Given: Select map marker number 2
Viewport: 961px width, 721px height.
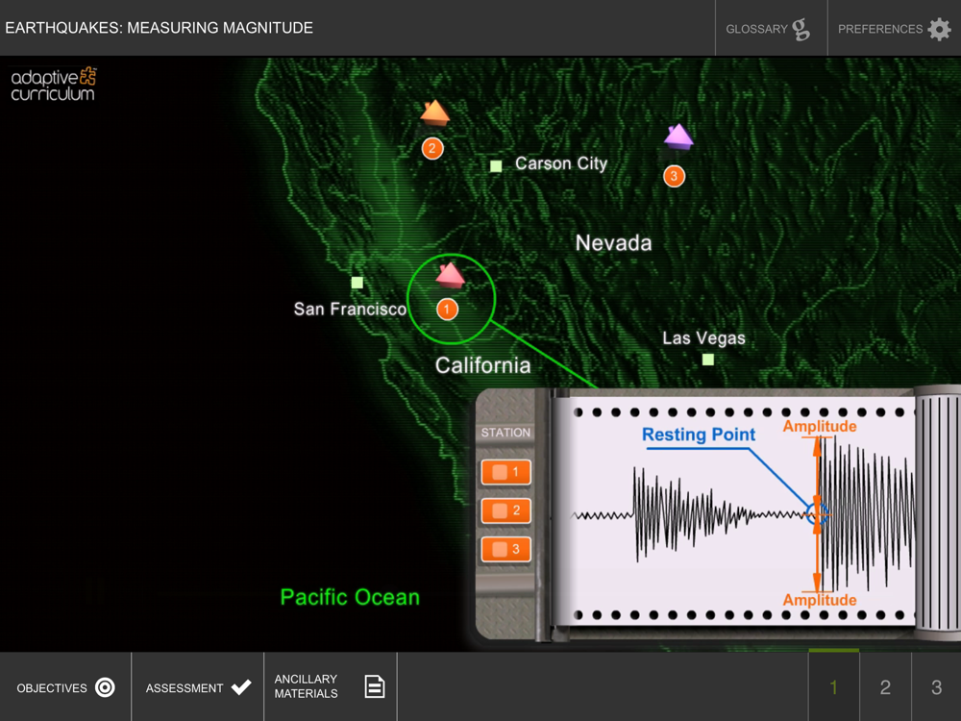Looking at the screenshot, I should click(x=432, y=148).
